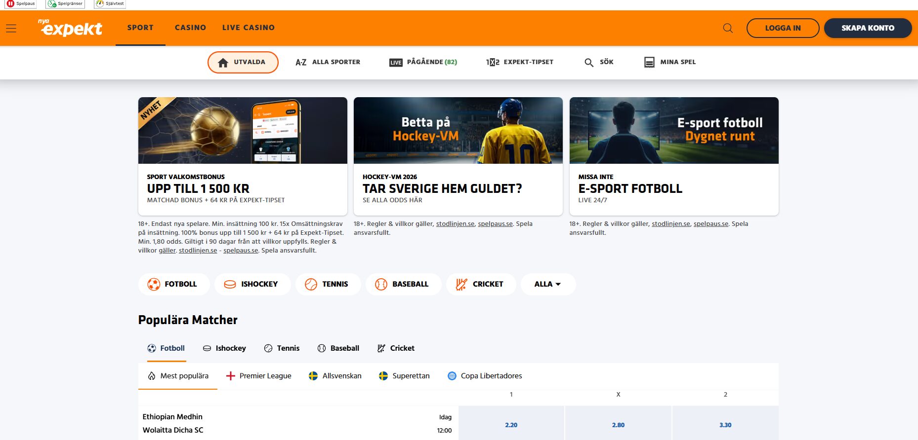
Task: Click the 1X2 icon for Expekt-tipset
Action: (x=493, y=62)
